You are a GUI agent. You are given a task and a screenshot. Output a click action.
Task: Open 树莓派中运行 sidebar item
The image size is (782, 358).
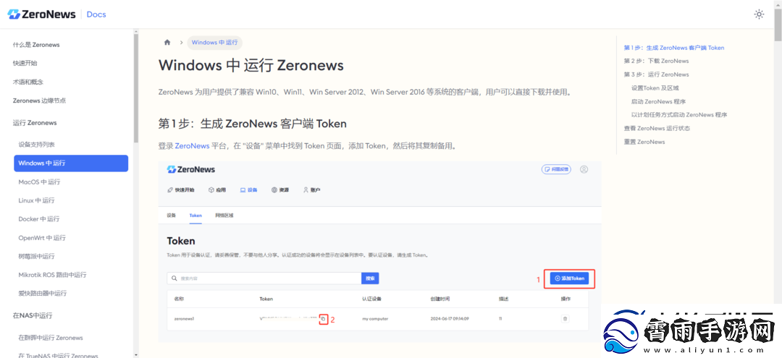pyautogui.click(x=36, y=257)
